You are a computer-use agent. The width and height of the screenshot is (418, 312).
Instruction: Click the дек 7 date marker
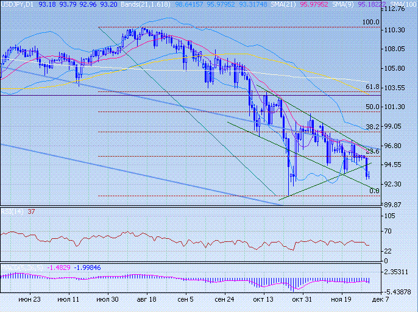coord(378,300)
